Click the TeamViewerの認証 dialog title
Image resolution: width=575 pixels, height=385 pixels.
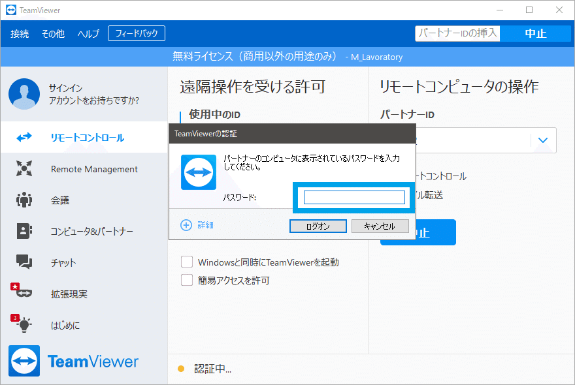(x=206, y=134)
